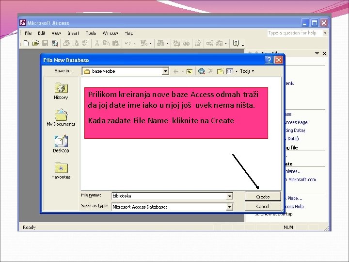The width and height of the screenshot is (349, 262).
Task: Open the Help menu
Action: pos(128,33)
